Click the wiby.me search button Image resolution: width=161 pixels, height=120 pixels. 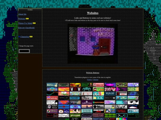[x=110, y=102]
